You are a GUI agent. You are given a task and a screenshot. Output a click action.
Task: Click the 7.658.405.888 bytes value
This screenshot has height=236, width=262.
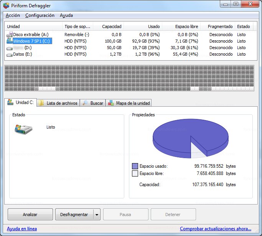[x=210, y=173]
